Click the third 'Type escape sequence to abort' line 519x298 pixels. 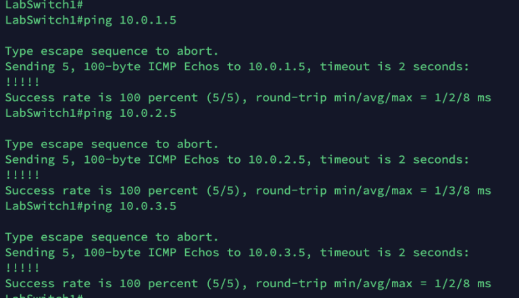[x=112, y=237]
